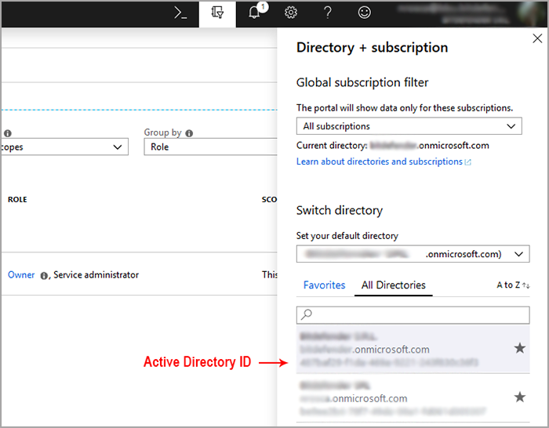Open the notifications bell

(x=254, y=13)
